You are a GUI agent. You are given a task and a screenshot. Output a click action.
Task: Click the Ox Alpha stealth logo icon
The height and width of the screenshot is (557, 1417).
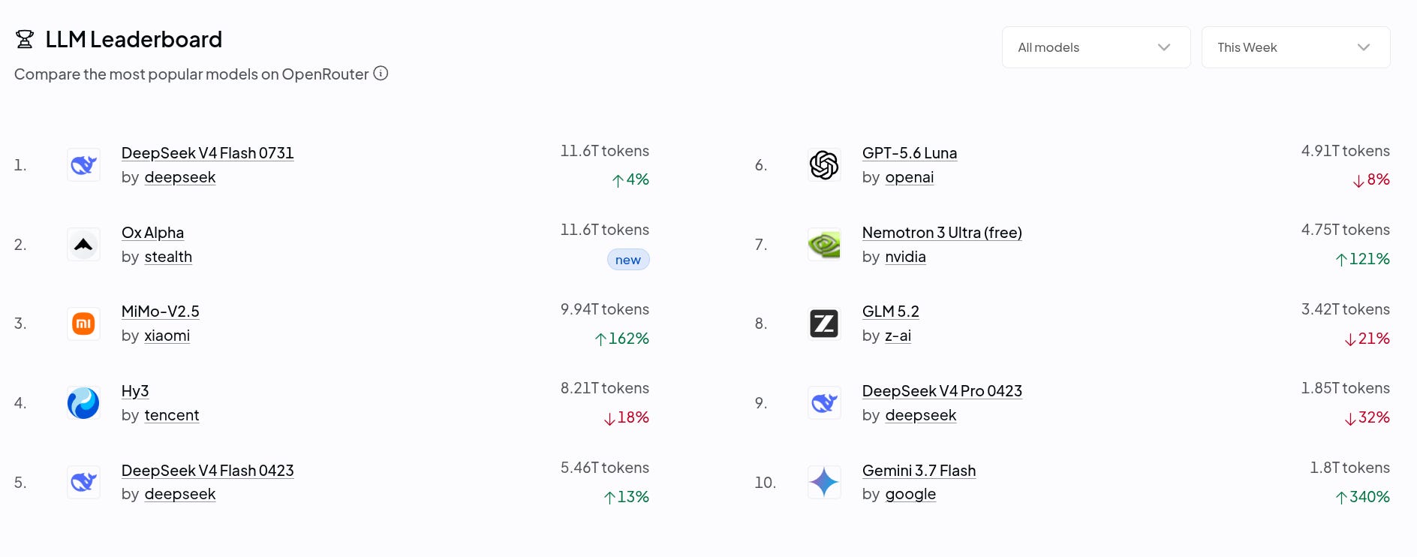click(x=83, y=245)
